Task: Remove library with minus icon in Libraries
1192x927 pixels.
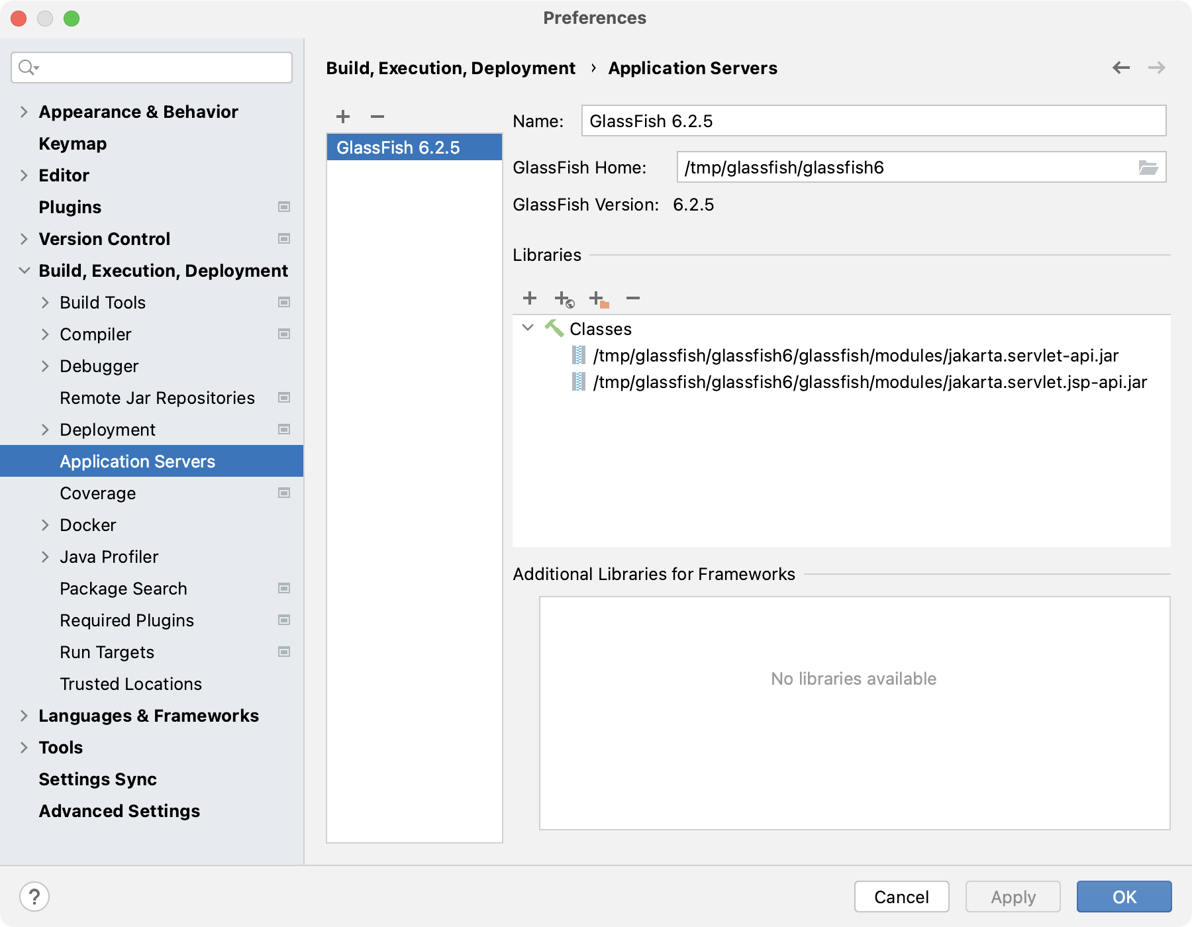Action: (633, 298)
